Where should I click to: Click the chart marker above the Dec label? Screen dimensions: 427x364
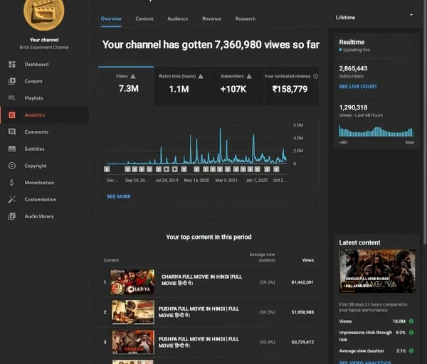point(107,169)
